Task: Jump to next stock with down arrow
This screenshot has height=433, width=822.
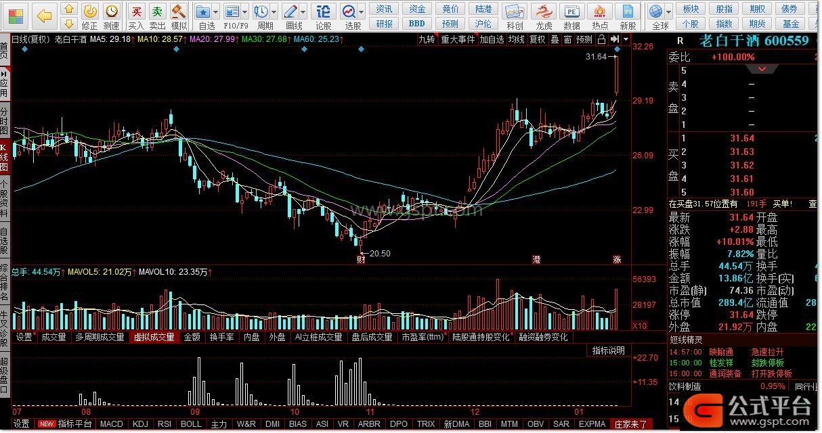Action: pos(69,23)
